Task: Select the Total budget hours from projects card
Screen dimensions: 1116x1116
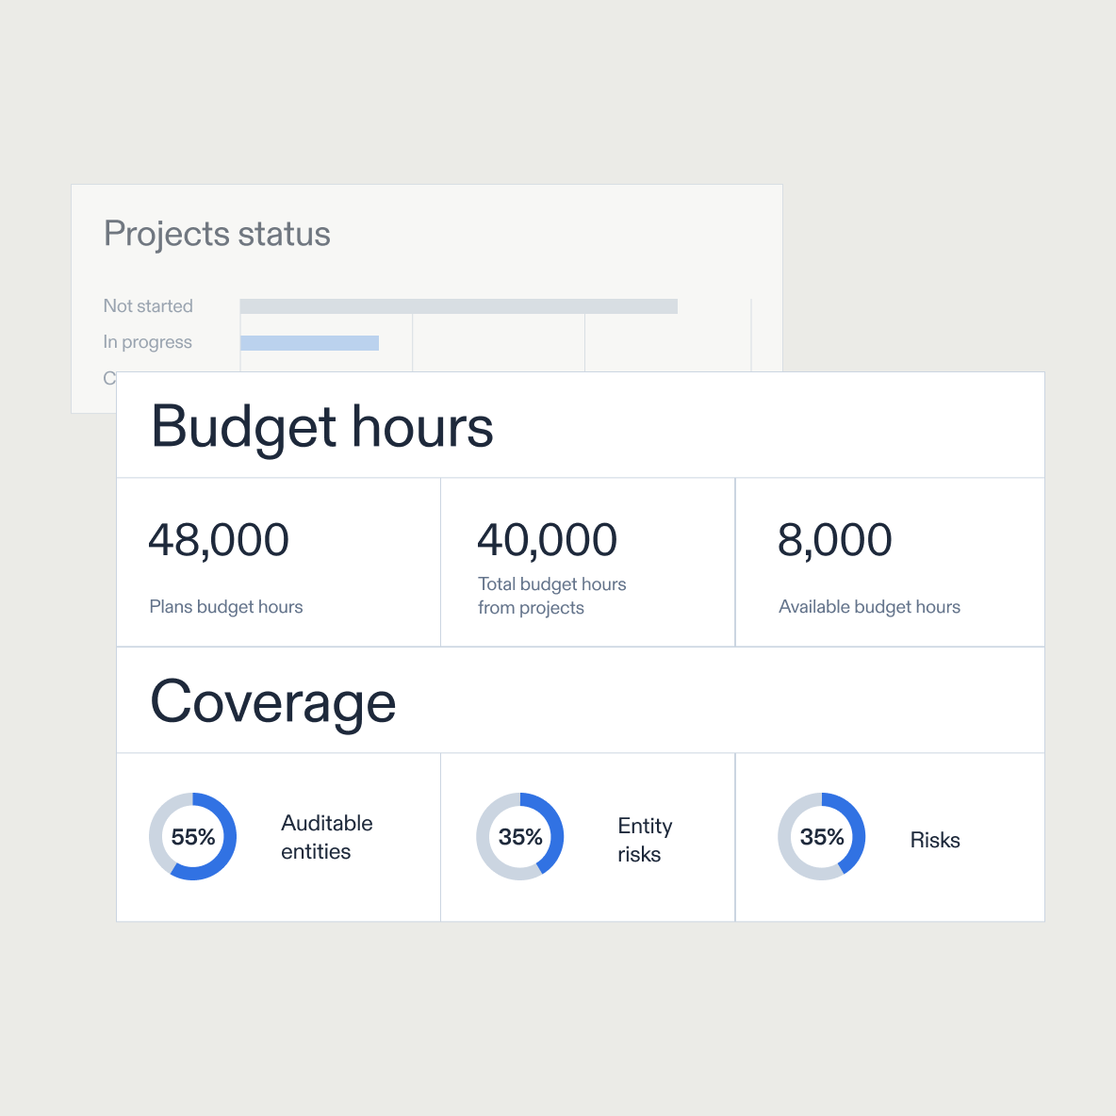Action: tap(587, 563)
